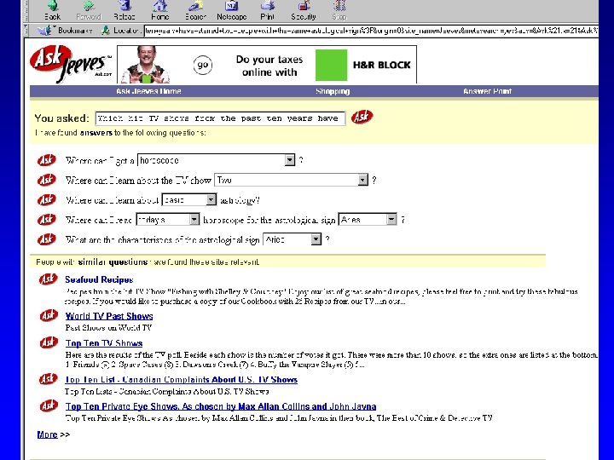Click Ask icon beside Top Ten Private Eye Shows
Viewport: 614px width, 460px height.
point(49,405)
